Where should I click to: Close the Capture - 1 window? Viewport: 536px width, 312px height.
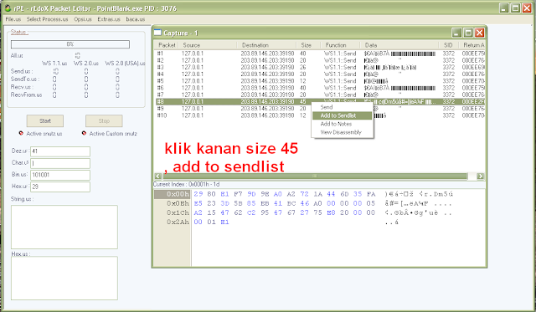tap(480, 33)
